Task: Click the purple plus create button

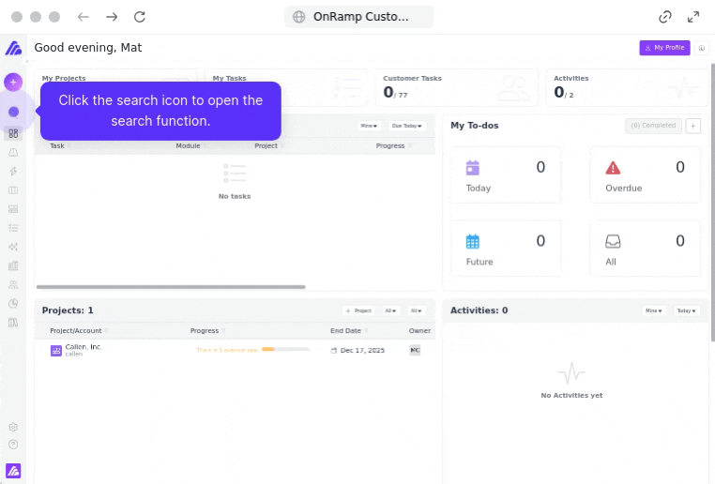Action: point(13,83)
